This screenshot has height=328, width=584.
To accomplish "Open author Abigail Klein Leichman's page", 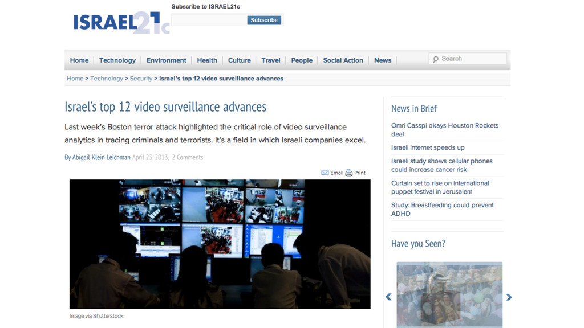I will 102,157.
